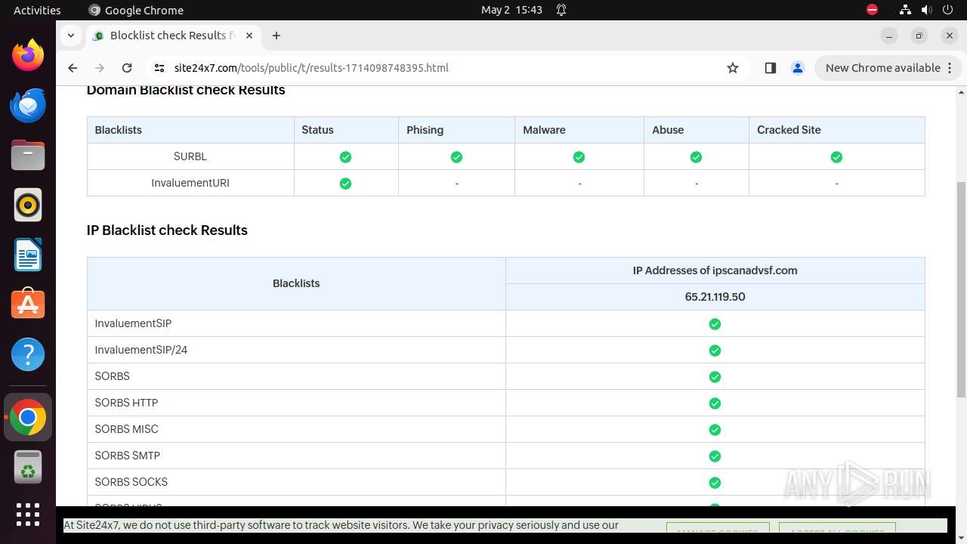The image size is (967, 544).
Task: Click SURBL Status green check
Action: [x=345, y=157]
